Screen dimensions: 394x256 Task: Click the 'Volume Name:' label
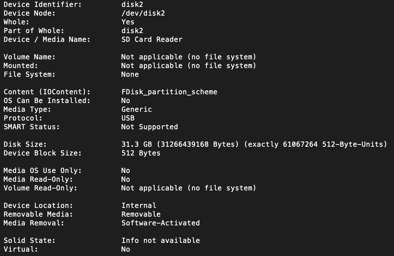[x=29, y=57]
